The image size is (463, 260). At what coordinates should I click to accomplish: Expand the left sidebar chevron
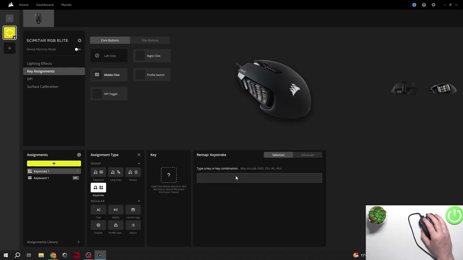(10, 18)
